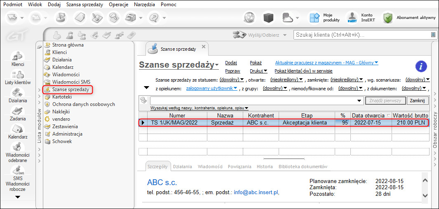Click list icon in Szukaj klienta box
This screenshot has height=209, width=439.
pyautogui.click(x=433, y=35)
